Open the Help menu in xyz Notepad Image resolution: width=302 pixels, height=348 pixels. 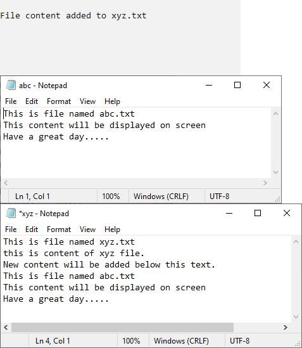click(112, 229)
